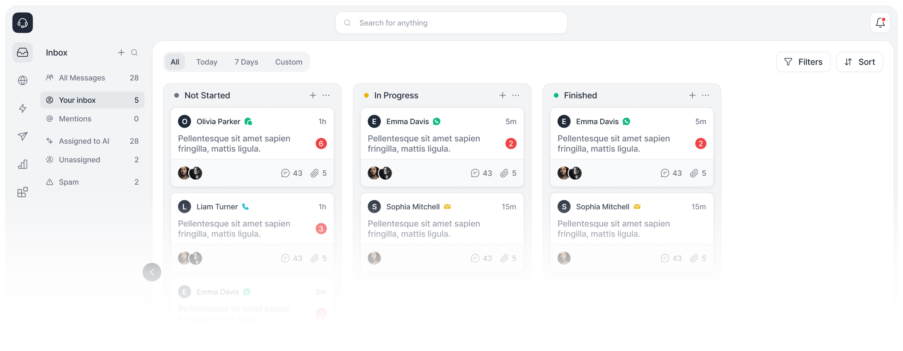Open In Progress column more options

[515, 95]
